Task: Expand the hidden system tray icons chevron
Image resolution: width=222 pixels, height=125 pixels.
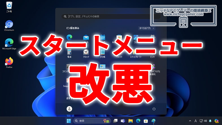Action: pos(190,121)
